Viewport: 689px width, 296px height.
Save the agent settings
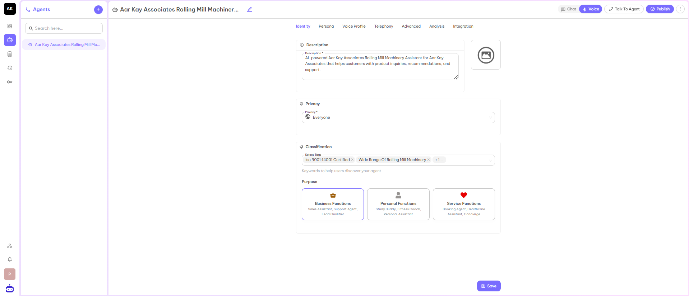click(489, 286)
